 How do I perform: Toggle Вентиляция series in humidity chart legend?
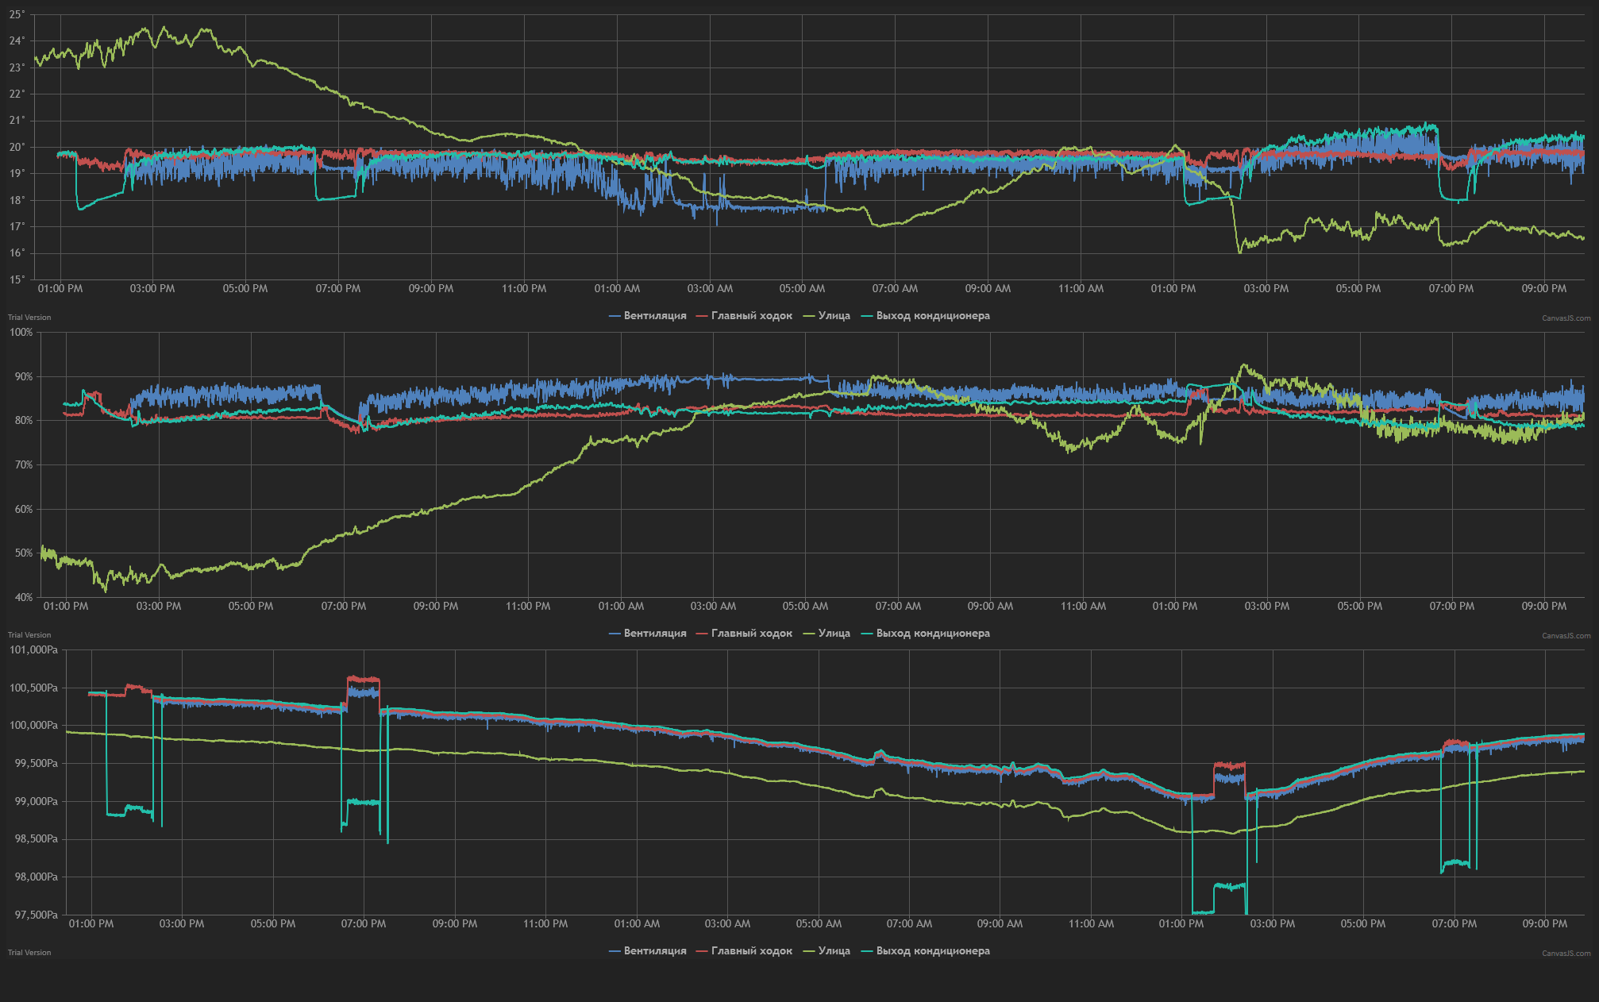(647, 634)
